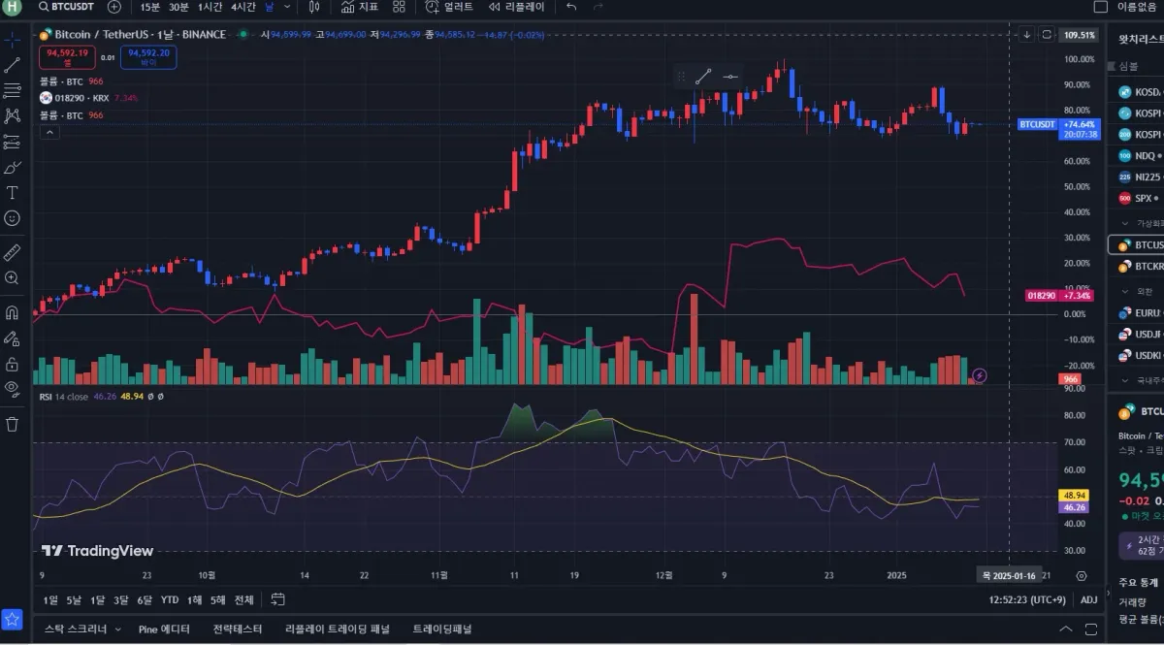Start bar replay with 리플레이 button
The width and height of the screenshot is (1164, 645).
click(517, 7)
